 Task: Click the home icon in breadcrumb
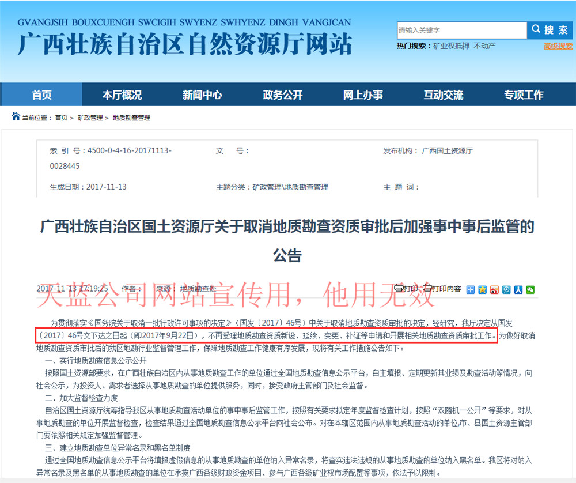pyautogui.click(x=16, y=117)
